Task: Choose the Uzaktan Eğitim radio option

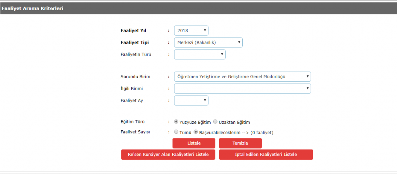Action: click(x=215, y=122)
